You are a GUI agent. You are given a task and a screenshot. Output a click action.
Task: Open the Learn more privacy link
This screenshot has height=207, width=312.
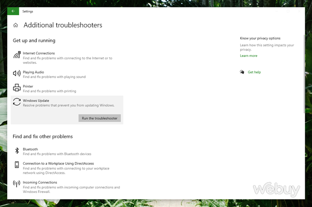click(249, 56)
